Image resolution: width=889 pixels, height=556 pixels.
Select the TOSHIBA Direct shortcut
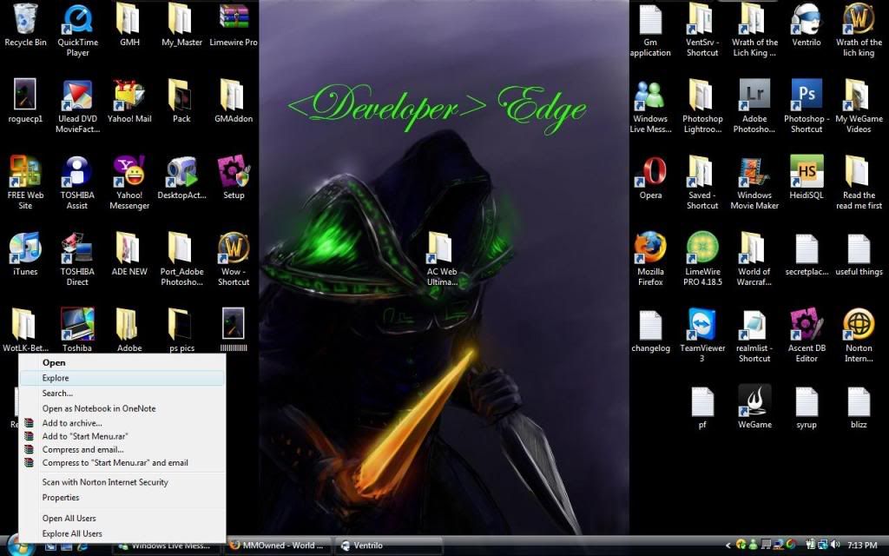tap(77, 248)
